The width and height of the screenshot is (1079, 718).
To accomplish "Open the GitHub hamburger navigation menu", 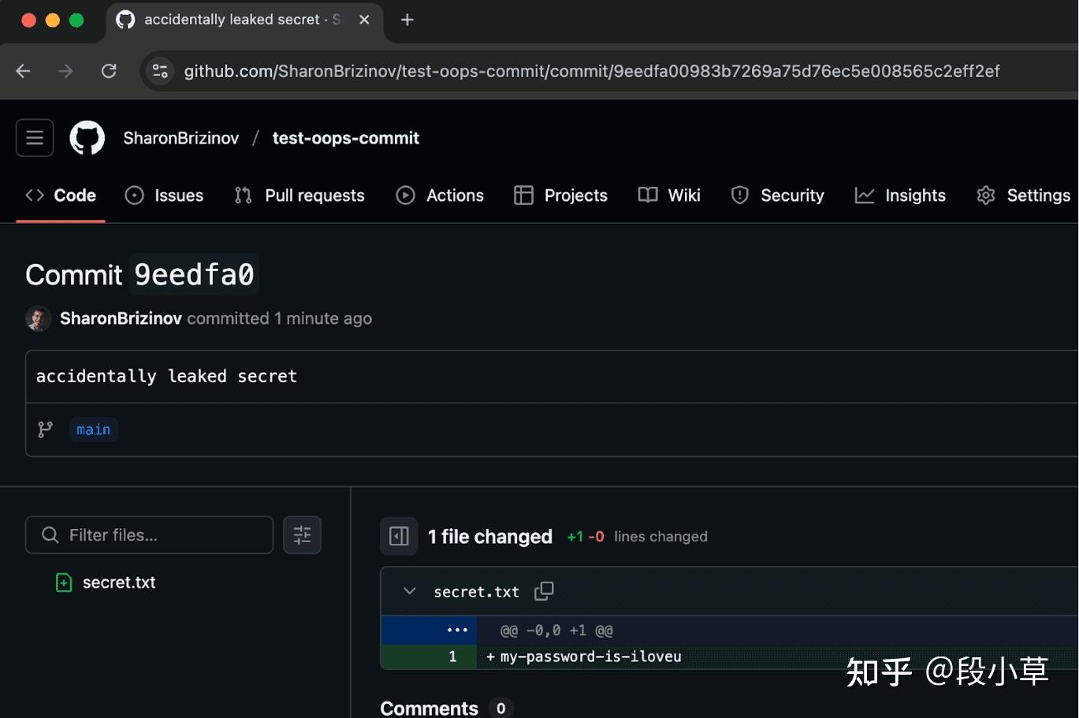I will pos(35,138).
